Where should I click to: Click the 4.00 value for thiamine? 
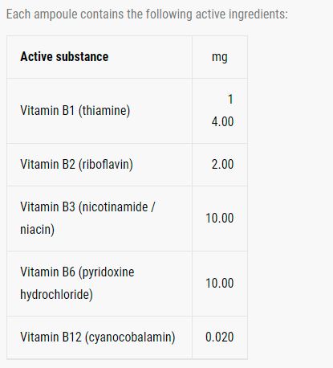tap(222, 121)
